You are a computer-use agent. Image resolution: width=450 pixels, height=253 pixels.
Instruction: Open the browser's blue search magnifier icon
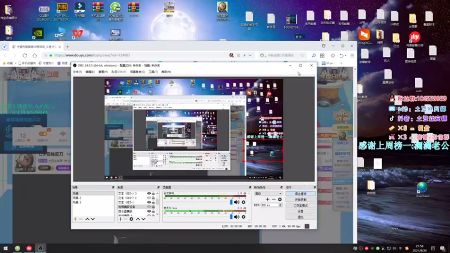pos(313,55)
